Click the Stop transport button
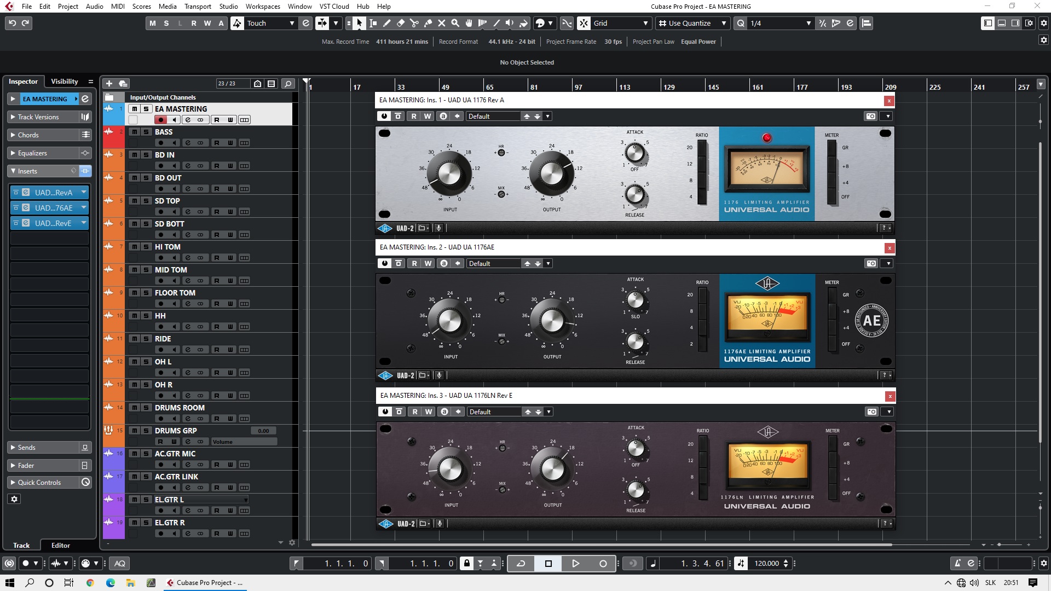The width and height of the screenshot is (1051, 591). tap(548, 563)
